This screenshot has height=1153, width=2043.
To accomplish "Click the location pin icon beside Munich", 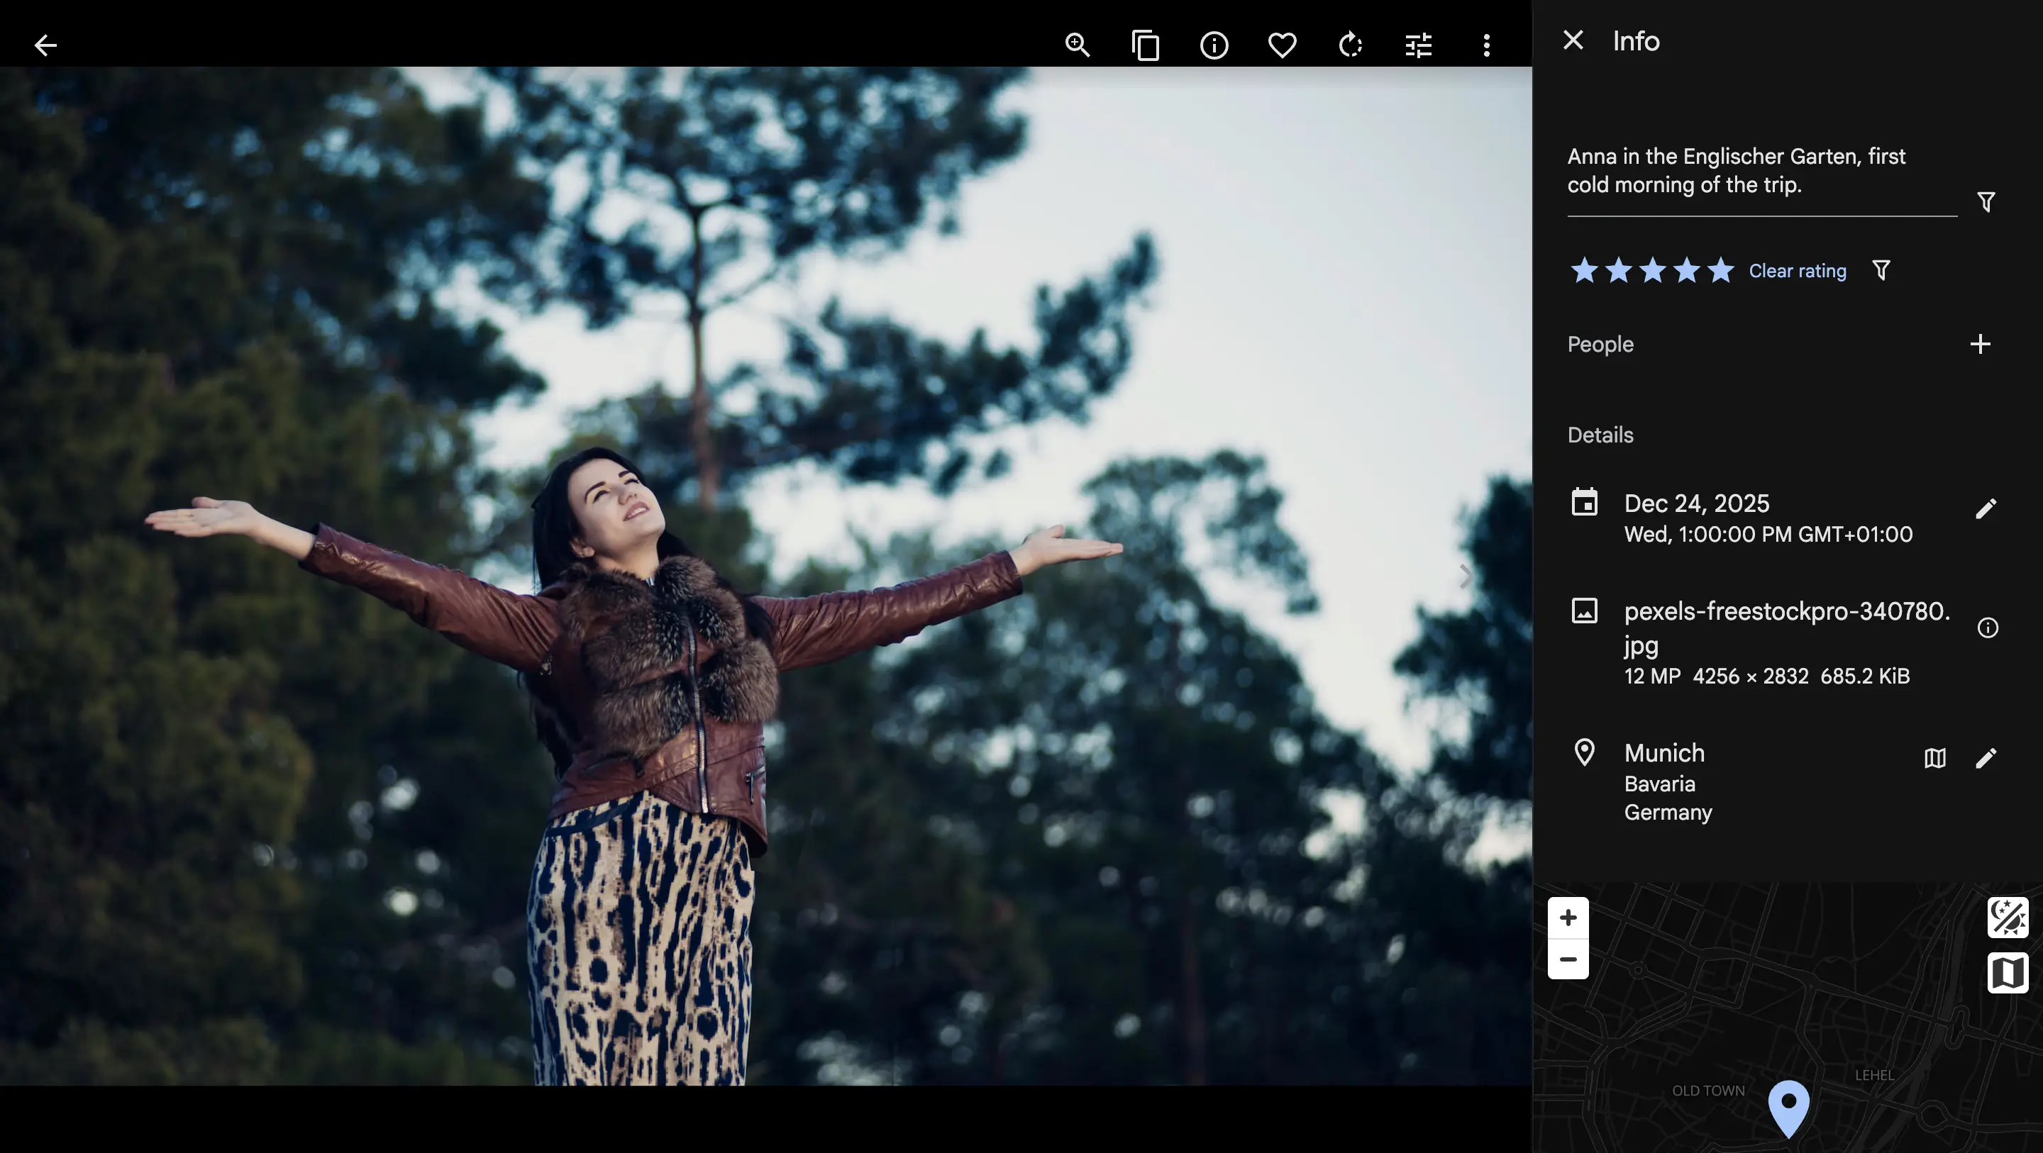I will click(1584, 752).
